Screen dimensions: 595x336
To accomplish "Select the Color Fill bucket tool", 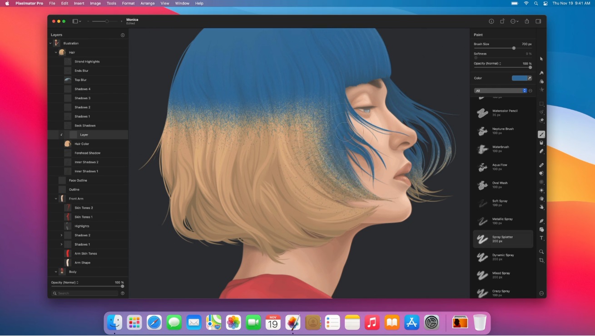I will pyautogui.click(x=541, y=143).
